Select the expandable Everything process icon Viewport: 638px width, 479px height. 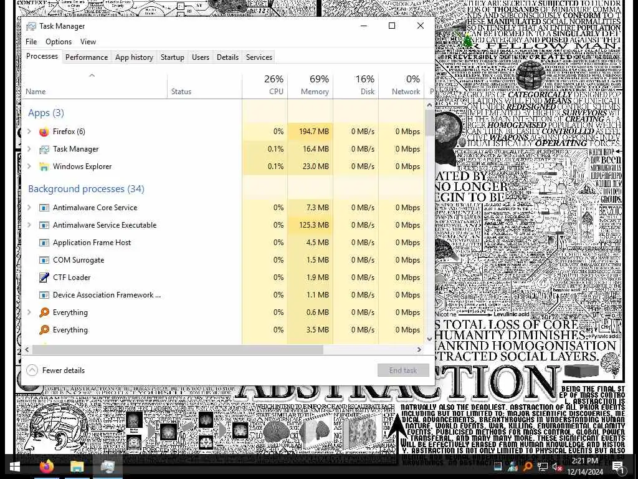[x=44, y=312]
